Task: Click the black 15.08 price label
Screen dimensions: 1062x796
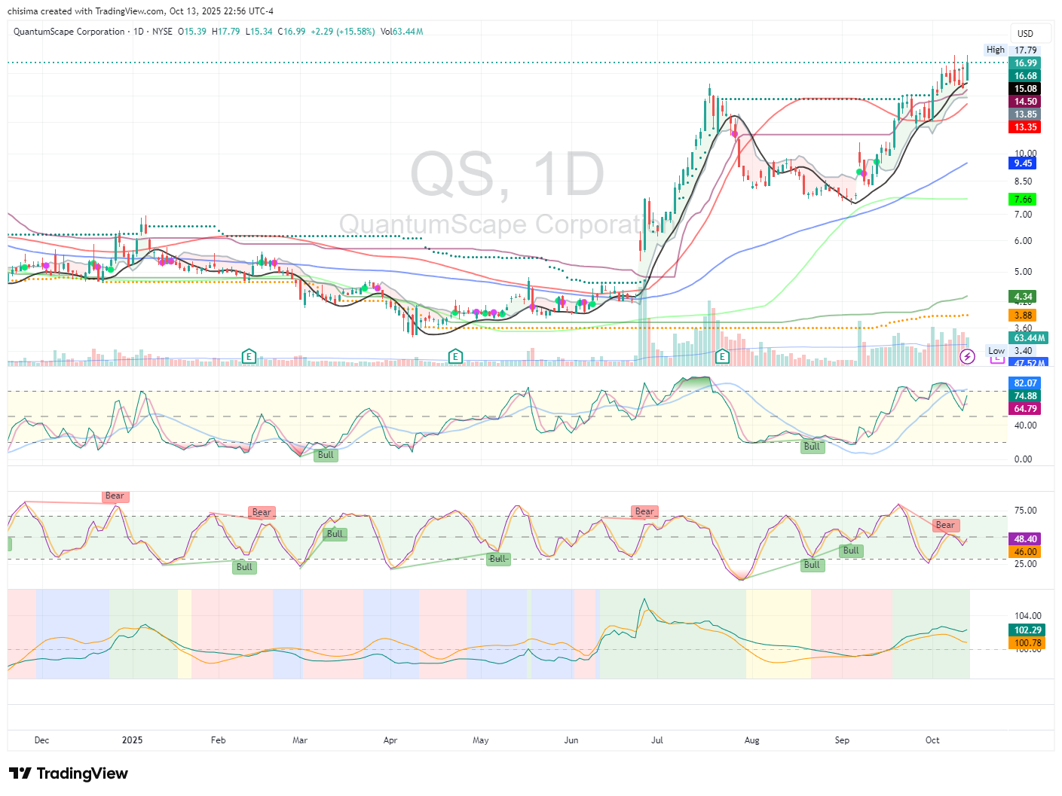Action: tap(1025, 89)
